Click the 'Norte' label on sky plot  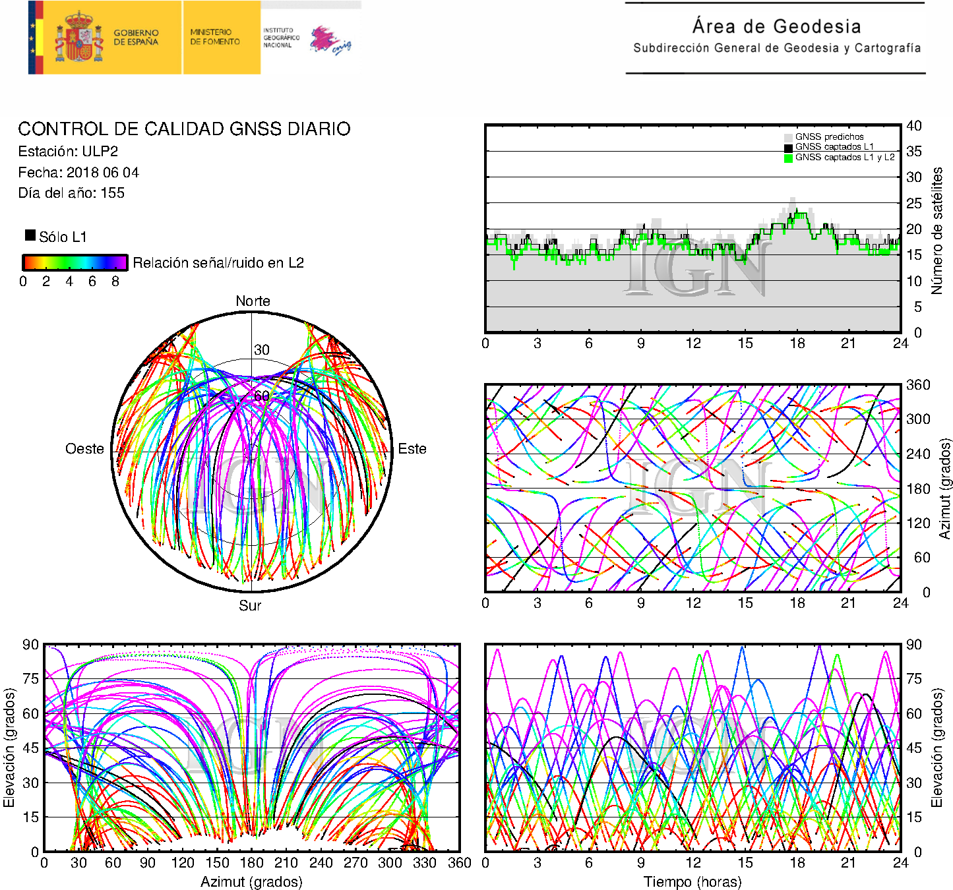click(x=253, y=301)
